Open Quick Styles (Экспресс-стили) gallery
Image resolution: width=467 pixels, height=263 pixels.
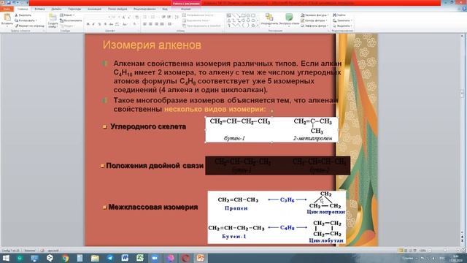point(289,20)
